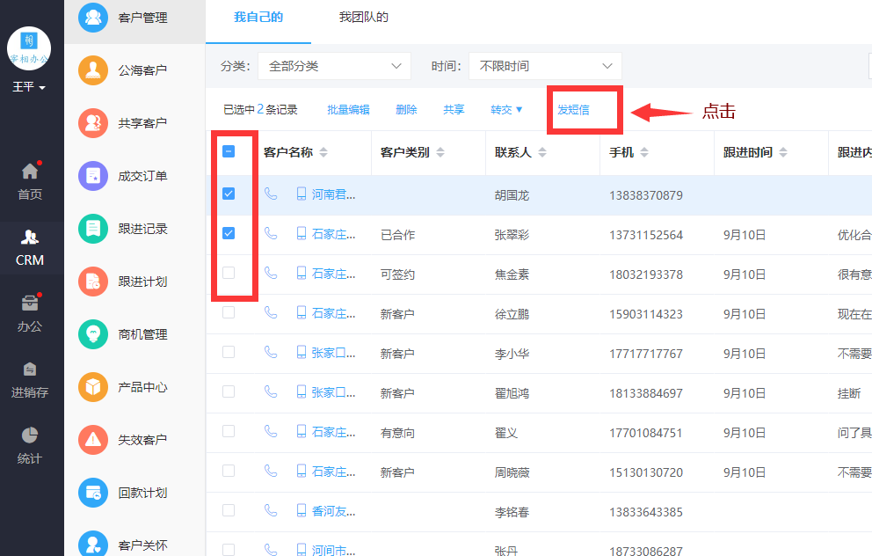Click mobile icon for 李小华 row
The height and width of the screenshot is (556, 872).
tap(301, 352)
